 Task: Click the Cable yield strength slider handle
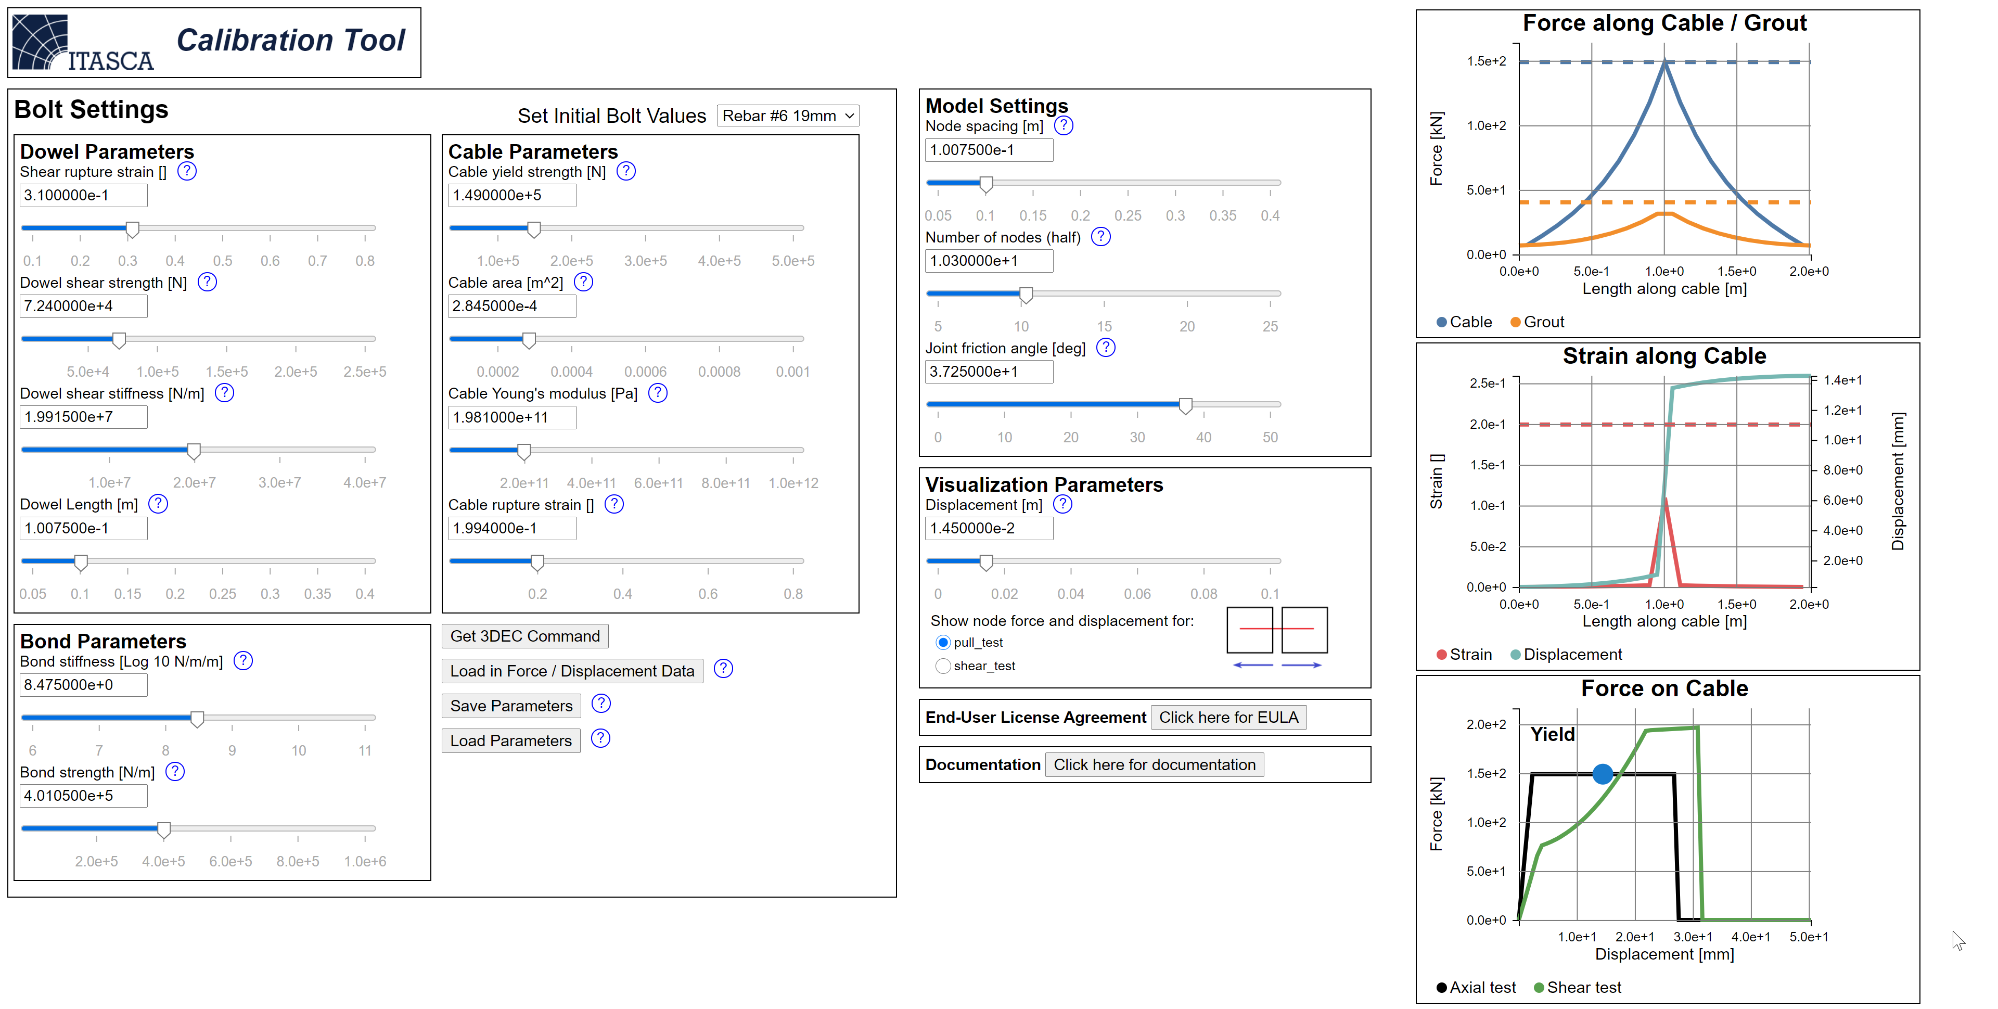click(x=534, y=229)
